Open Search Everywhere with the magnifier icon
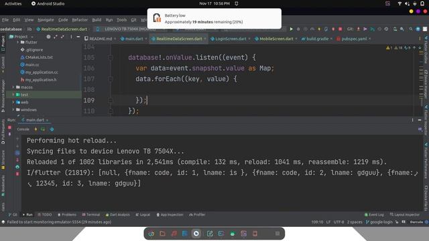This screenshot has height=241, width=429. tap(411, 29)
